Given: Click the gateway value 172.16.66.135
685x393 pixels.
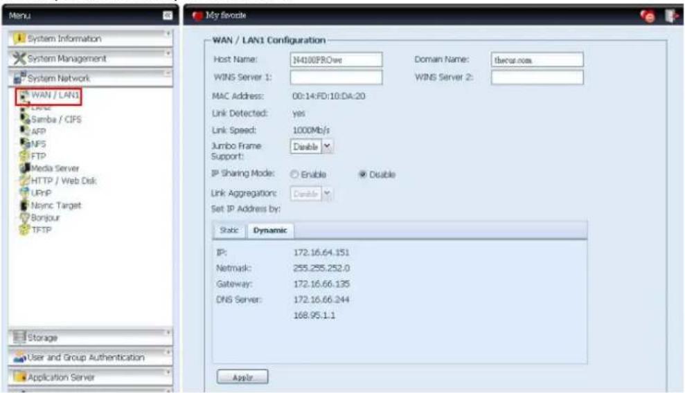Looking at the screenshot, I should [321, 284].
